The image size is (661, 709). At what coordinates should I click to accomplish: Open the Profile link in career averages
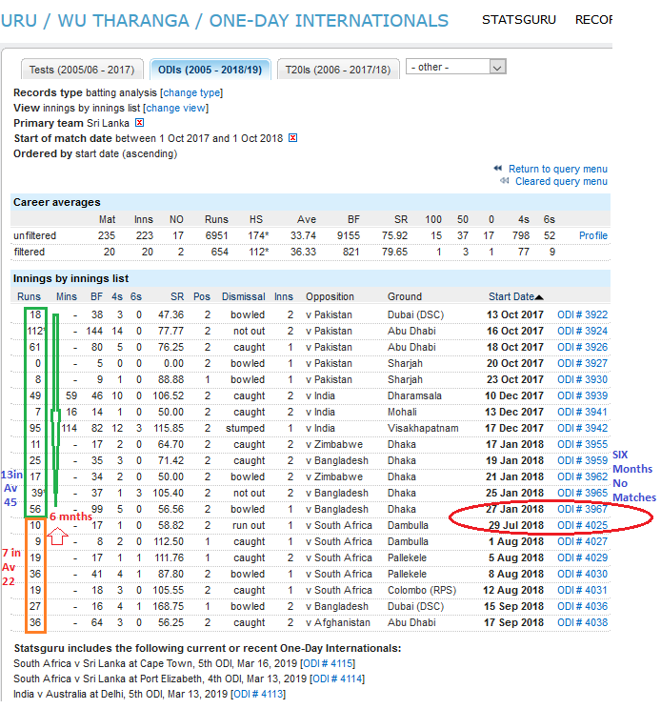point(593,235)
